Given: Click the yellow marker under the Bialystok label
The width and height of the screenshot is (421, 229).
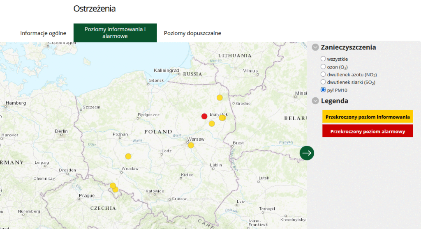Looking at the screenshot, I should [x=222, y=118].
